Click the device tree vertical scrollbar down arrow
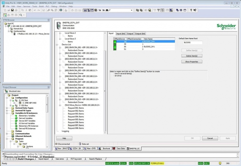Viewport: 241px width, 166px height. click(x=105, y=133)
